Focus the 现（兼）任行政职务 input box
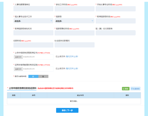148x116 pixels. (115, 33)
